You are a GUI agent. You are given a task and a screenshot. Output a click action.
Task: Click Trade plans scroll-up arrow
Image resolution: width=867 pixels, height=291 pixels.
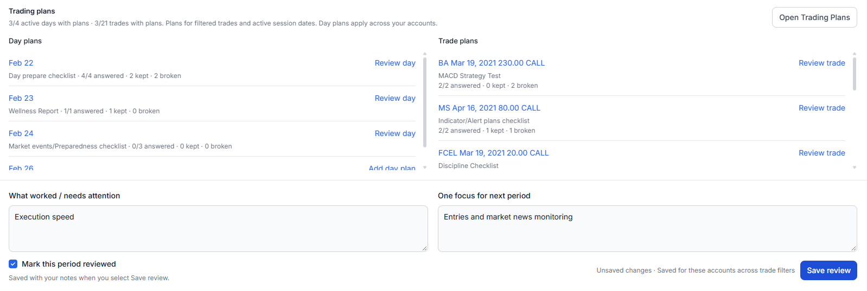click(855, 54)
